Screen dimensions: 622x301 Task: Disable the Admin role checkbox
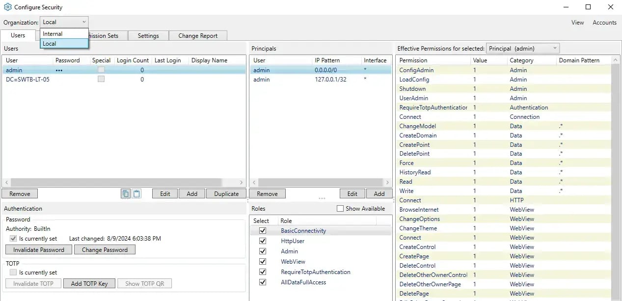[x=264, y=251]
